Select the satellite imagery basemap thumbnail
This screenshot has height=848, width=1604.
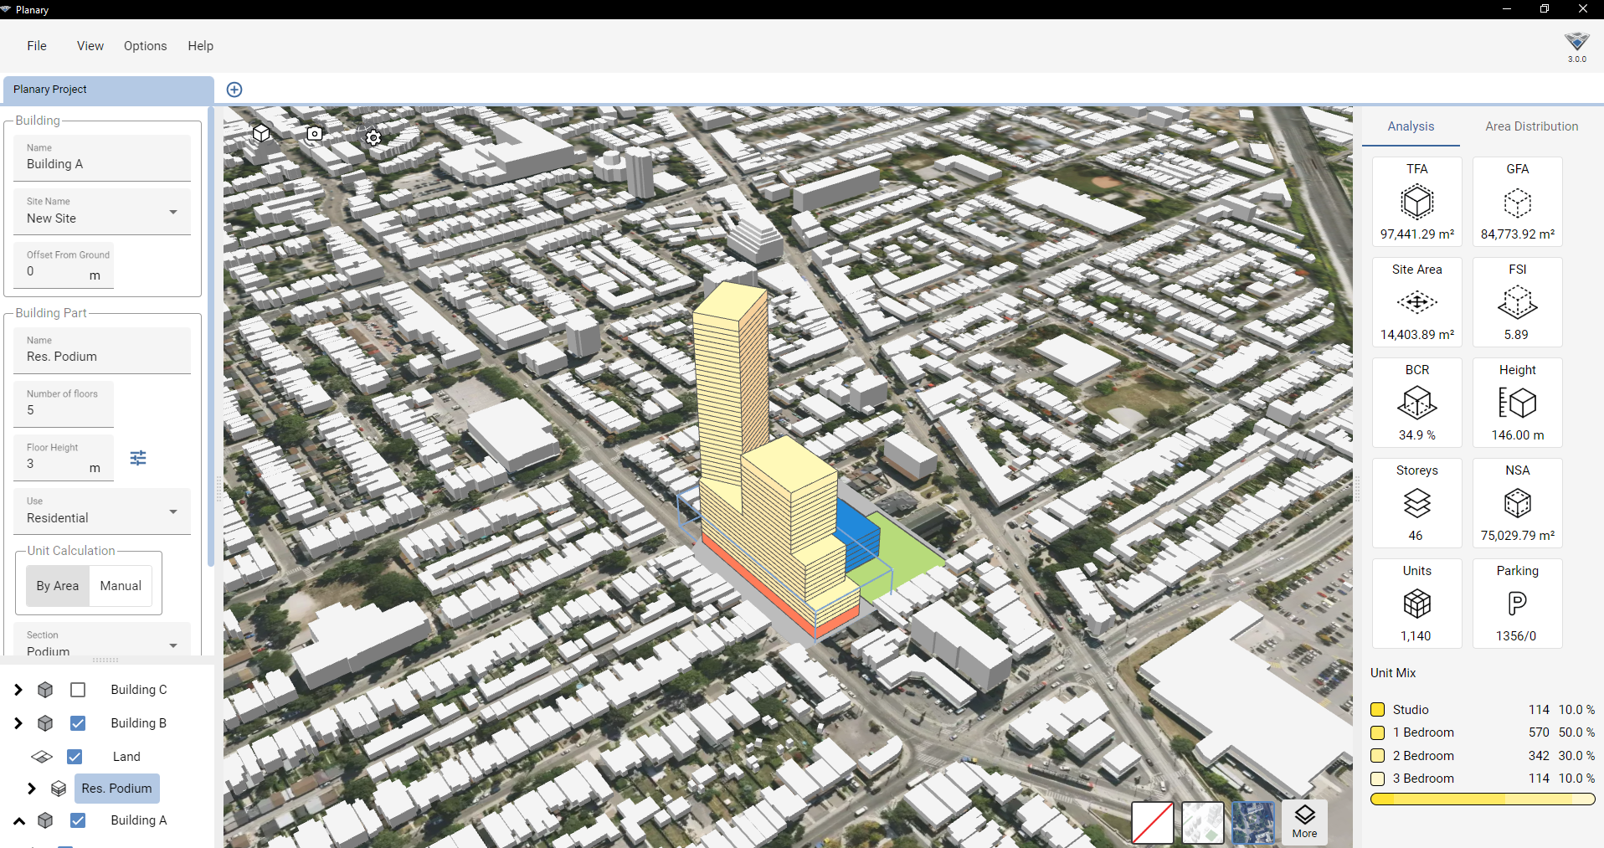(1253, 822)
